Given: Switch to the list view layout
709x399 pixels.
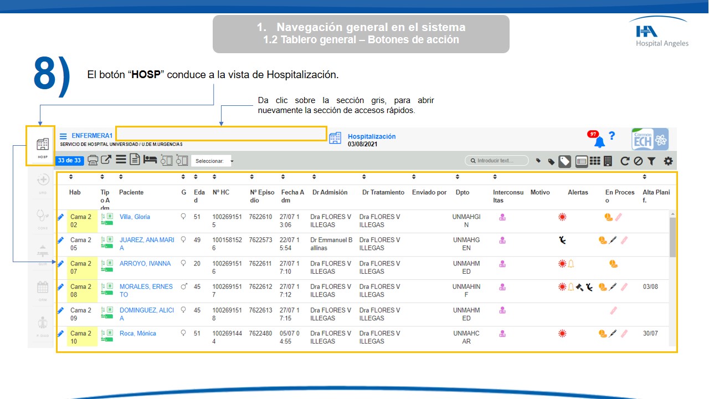Looking at the screenshot, I should [x=582, y=161].
